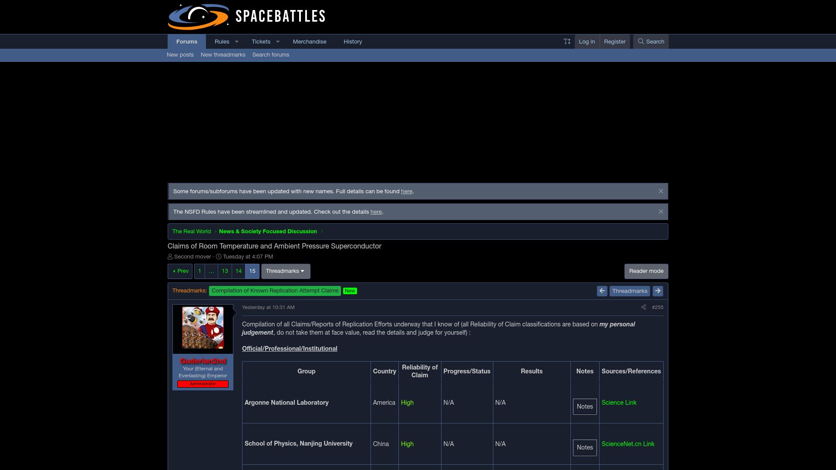The width and height of the screenshot is (836, 470).
Task: Click Register
Action: tap(615, 41)
